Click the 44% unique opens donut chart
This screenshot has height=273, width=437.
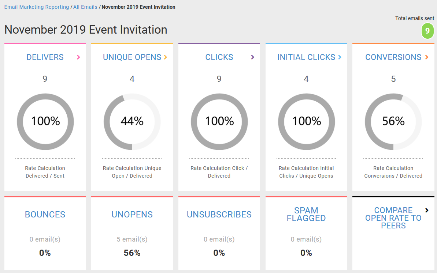click(x=132, y=122)
